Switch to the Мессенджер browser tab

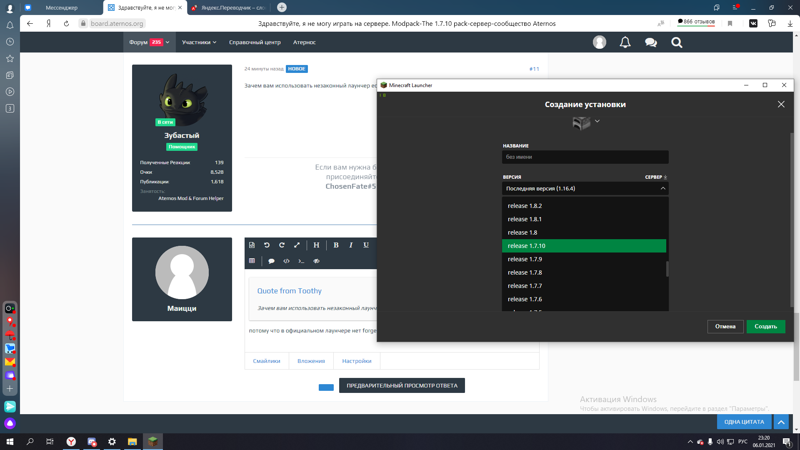pyautogui.click(x=62, y=7)
